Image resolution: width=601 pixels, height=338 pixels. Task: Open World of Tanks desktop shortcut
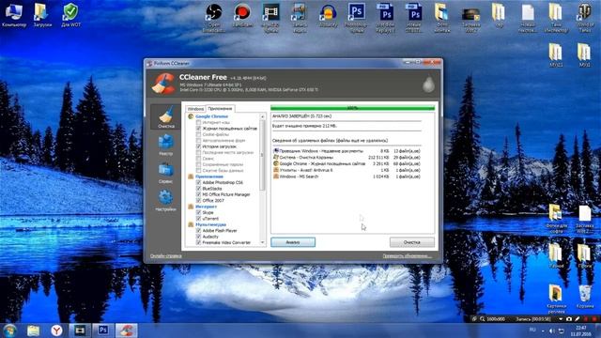tap(584, 18)
